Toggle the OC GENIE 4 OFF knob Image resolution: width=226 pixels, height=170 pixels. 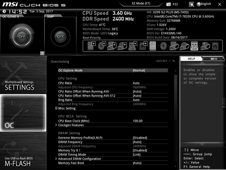(22, 37)
